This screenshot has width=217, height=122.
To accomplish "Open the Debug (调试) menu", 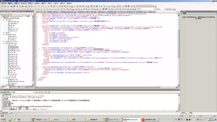I will tap(44, 3).
